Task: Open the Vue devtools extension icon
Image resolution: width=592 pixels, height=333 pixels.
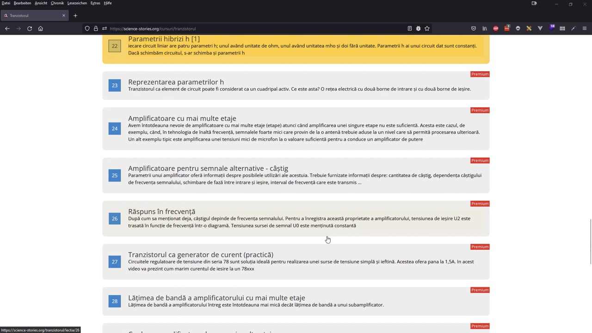Action: [540, 28]
